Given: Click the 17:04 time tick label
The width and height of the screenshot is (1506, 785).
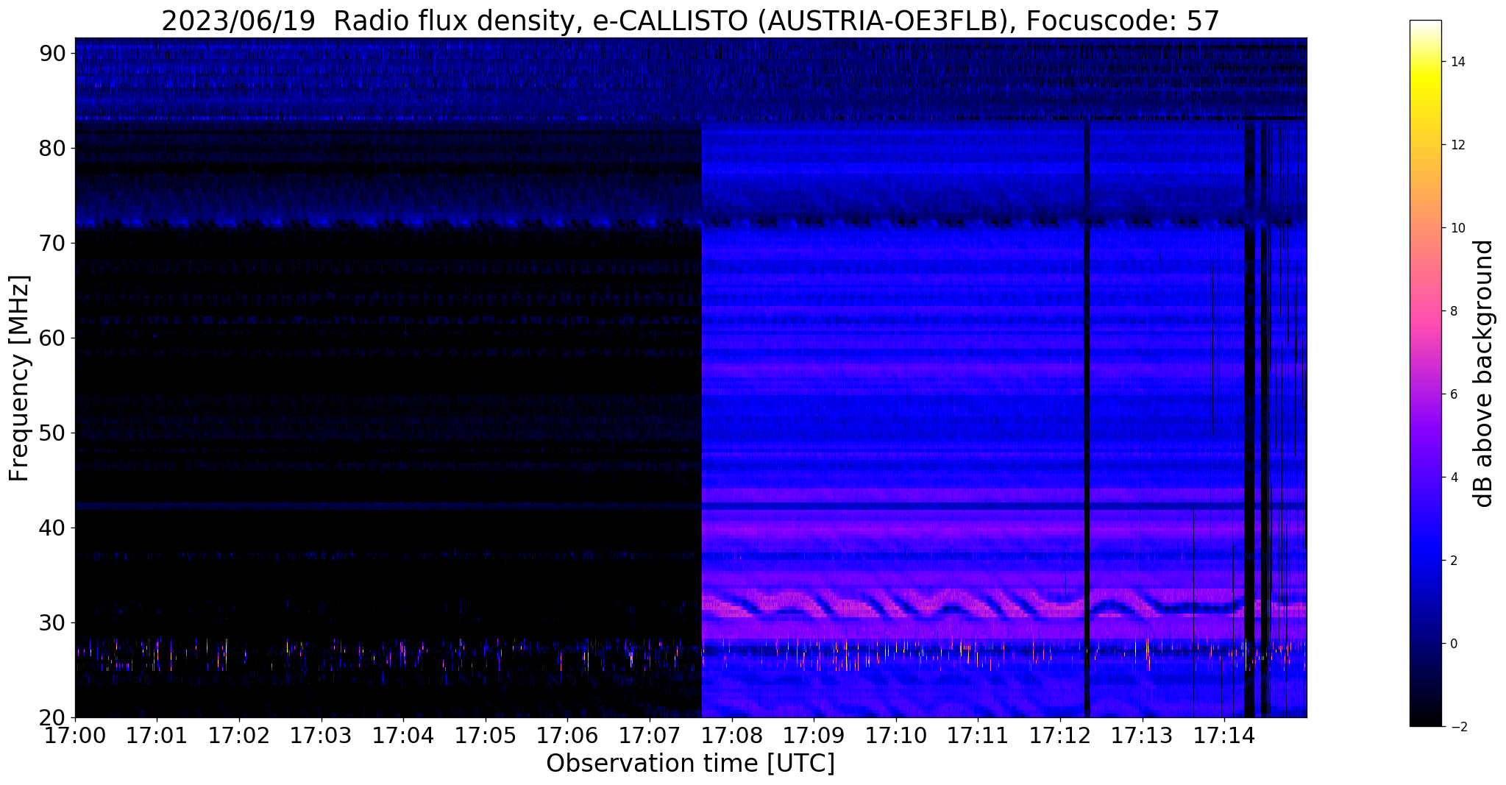Looking at the screenshot, I should (x=403, y=735).
